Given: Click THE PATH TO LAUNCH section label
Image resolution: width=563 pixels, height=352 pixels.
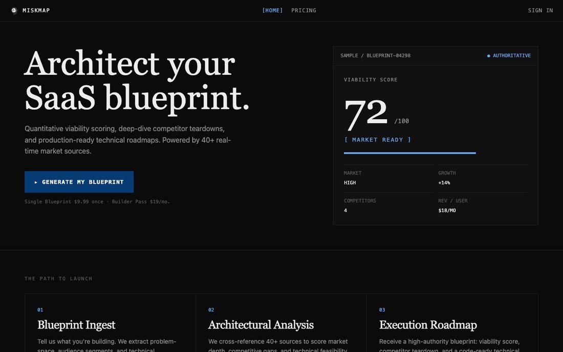Looking at the screenshot, I should pyautogui.click(x=58, y=278).
